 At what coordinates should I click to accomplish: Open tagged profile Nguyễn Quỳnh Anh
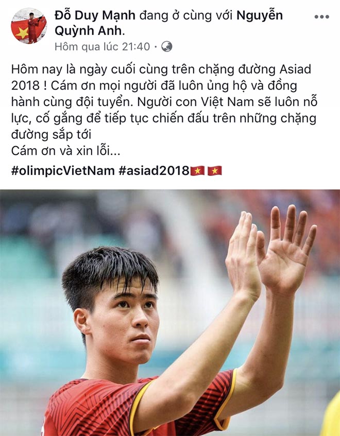coord(168,23)
